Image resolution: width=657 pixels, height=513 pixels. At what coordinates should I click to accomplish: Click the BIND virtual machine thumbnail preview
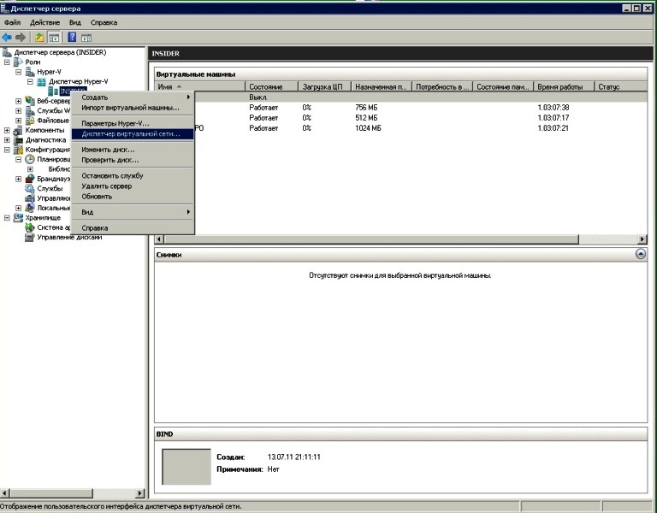tap(186, 467)
